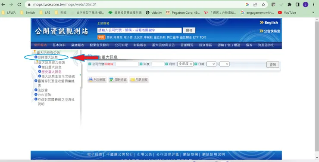Open the Switch bookmark folder
Screen dimensions: 319x162
coord(28,12)
